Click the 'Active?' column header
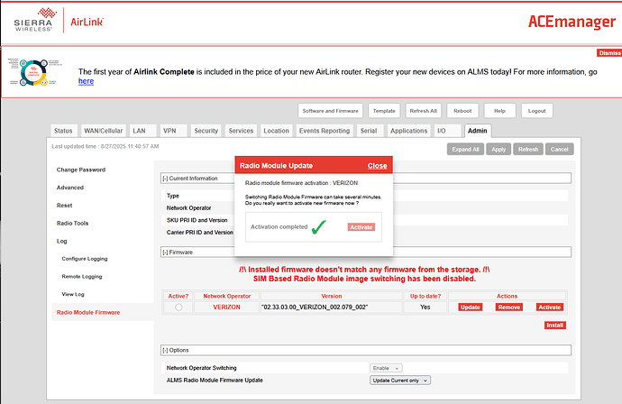The height and width of the screenshot is (404, 622). (178, 296)
